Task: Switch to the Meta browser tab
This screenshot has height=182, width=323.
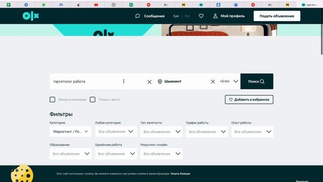Action: point(61,5)
